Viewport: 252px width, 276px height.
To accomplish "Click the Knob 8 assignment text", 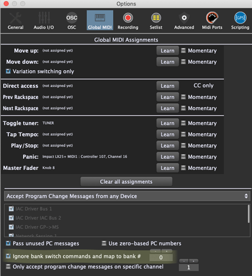I will pyautogui.click(x=49, y=168).
